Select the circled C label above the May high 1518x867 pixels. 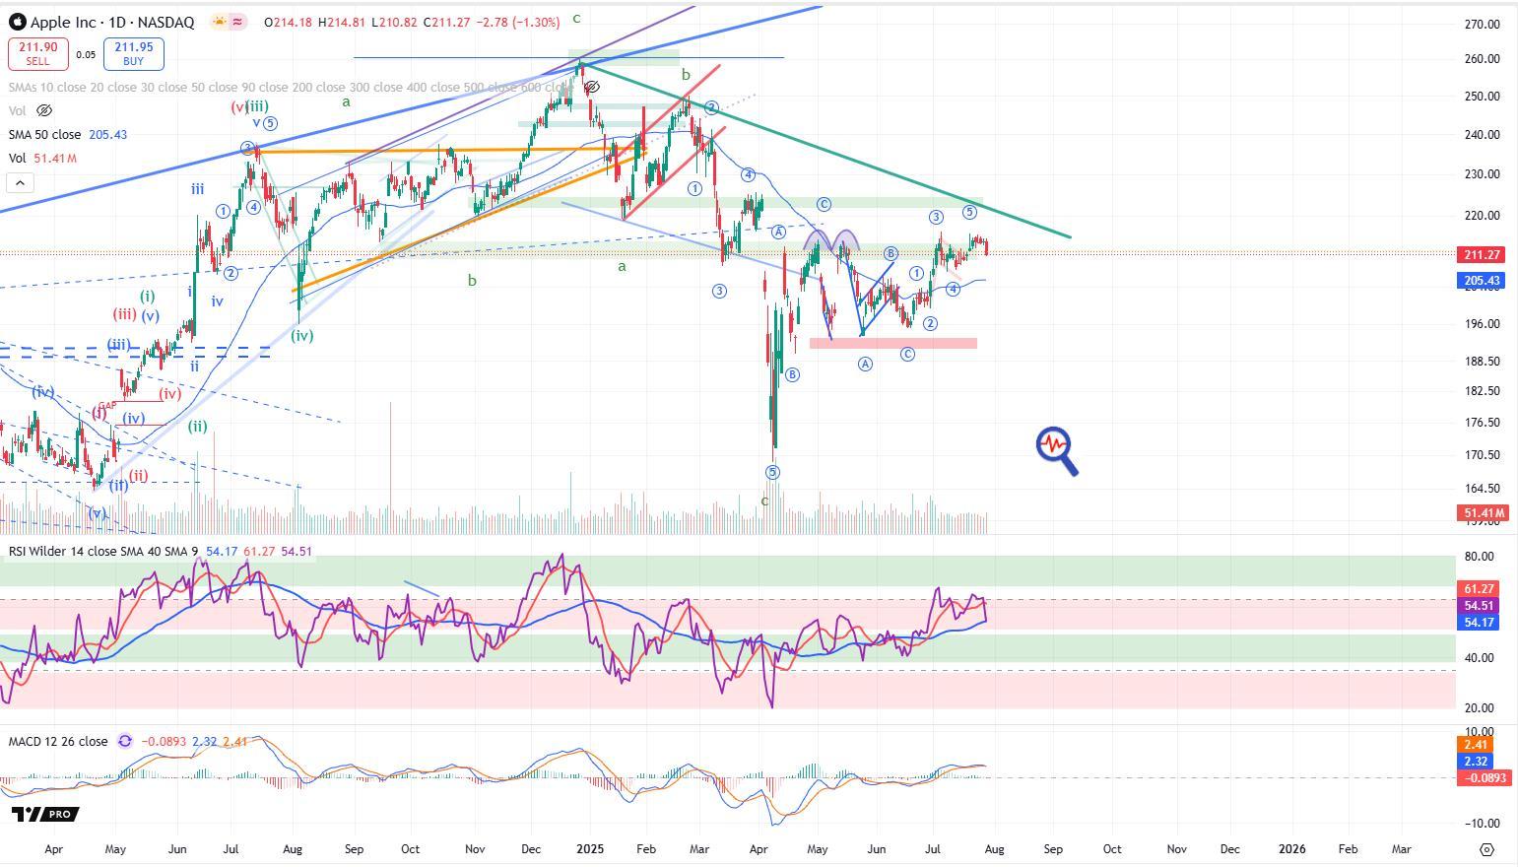pos(824,205)
